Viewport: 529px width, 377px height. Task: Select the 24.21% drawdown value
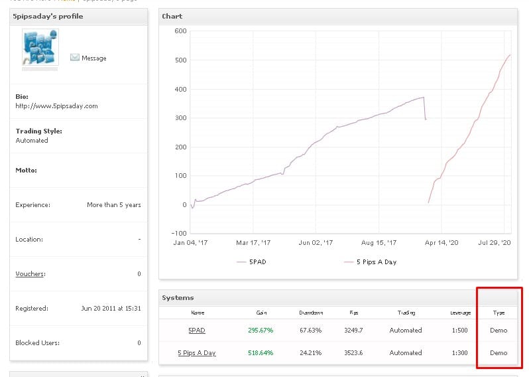[x=311, y=352]
